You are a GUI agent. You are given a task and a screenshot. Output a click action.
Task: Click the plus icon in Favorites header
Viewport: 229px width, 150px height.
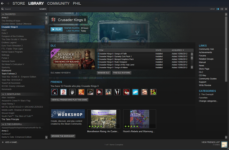coord(46,14)
